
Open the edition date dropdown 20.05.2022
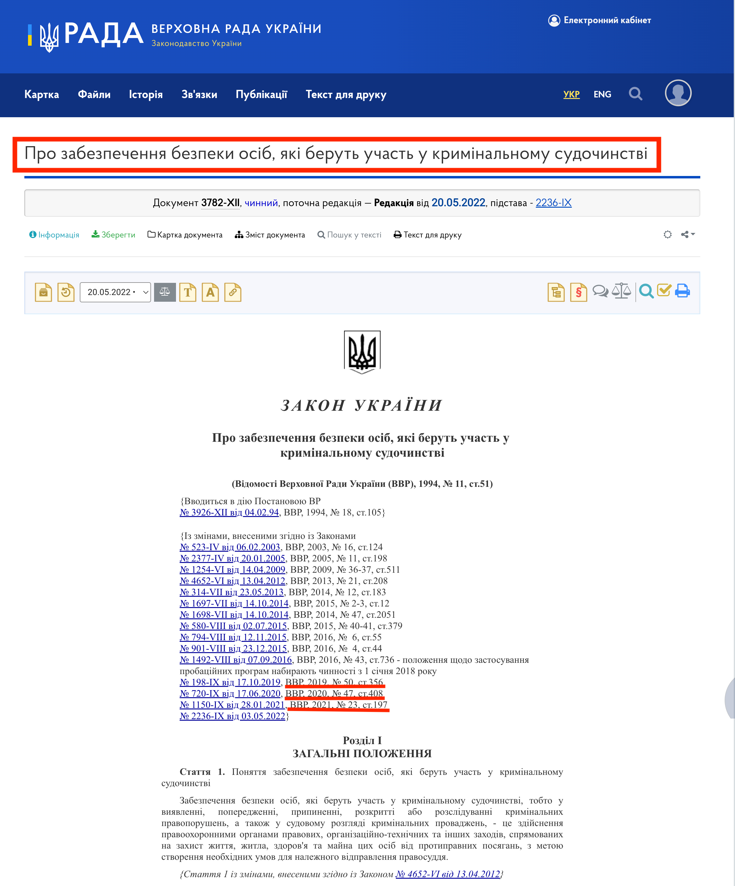click(x=115, y=292)
